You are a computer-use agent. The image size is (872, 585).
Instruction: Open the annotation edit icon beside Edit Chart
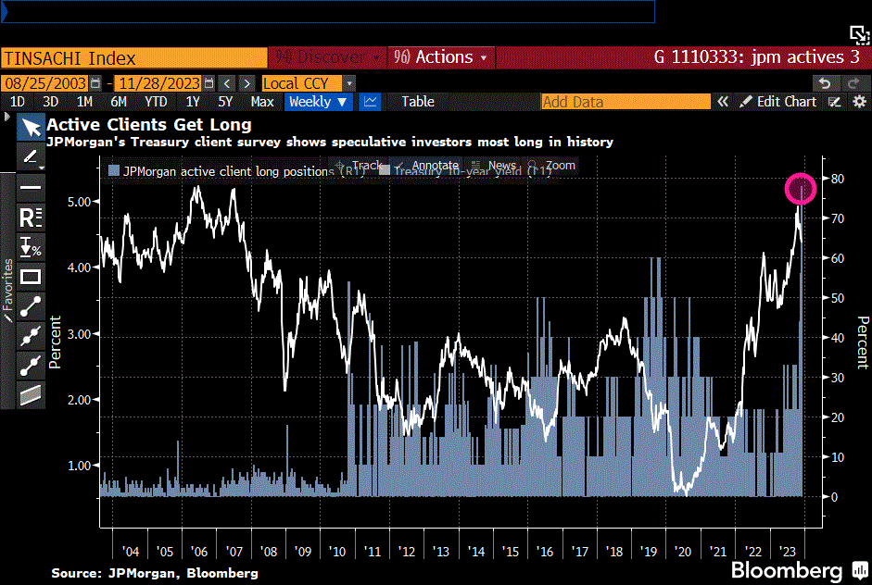835,102
